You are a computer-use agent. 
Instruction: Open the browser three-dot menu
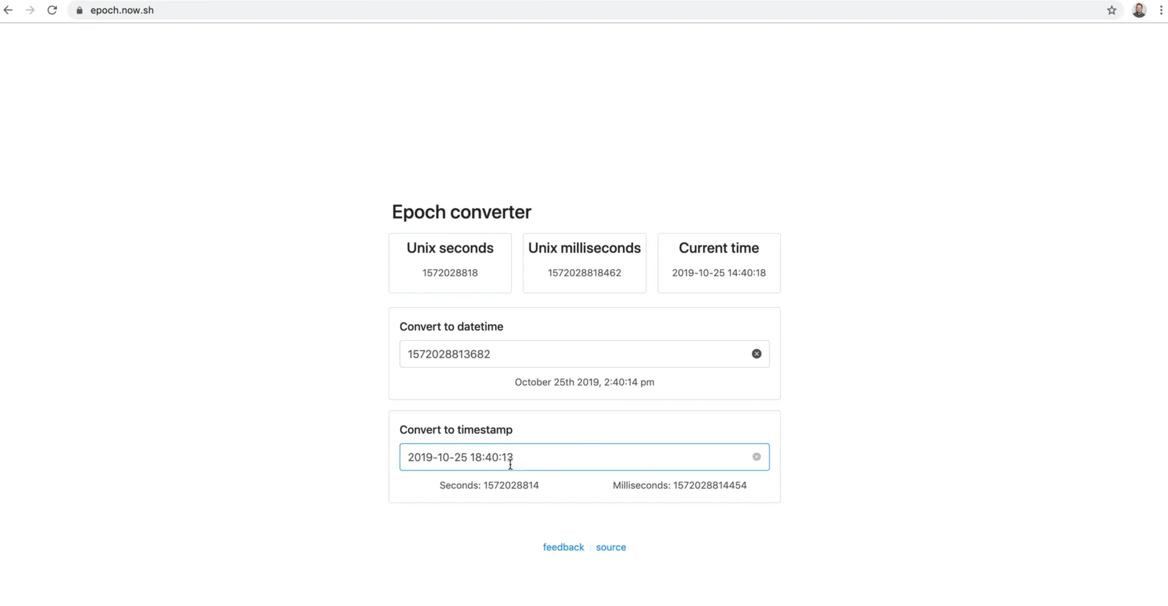coord(1161,10)
